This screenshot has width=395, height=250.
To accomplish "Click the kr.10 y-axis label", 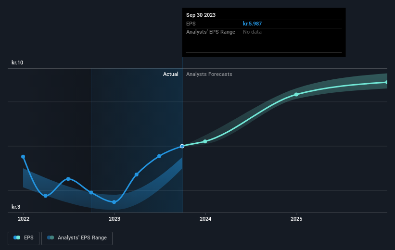I will click(x=17, y=62).
